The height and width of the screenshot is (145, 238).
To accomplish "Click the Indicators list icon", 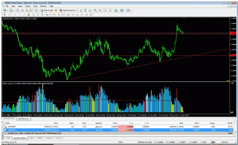I will (x=116, y=10).
